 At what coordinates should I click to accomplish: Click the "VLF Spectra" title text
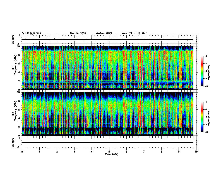point(32,33)
